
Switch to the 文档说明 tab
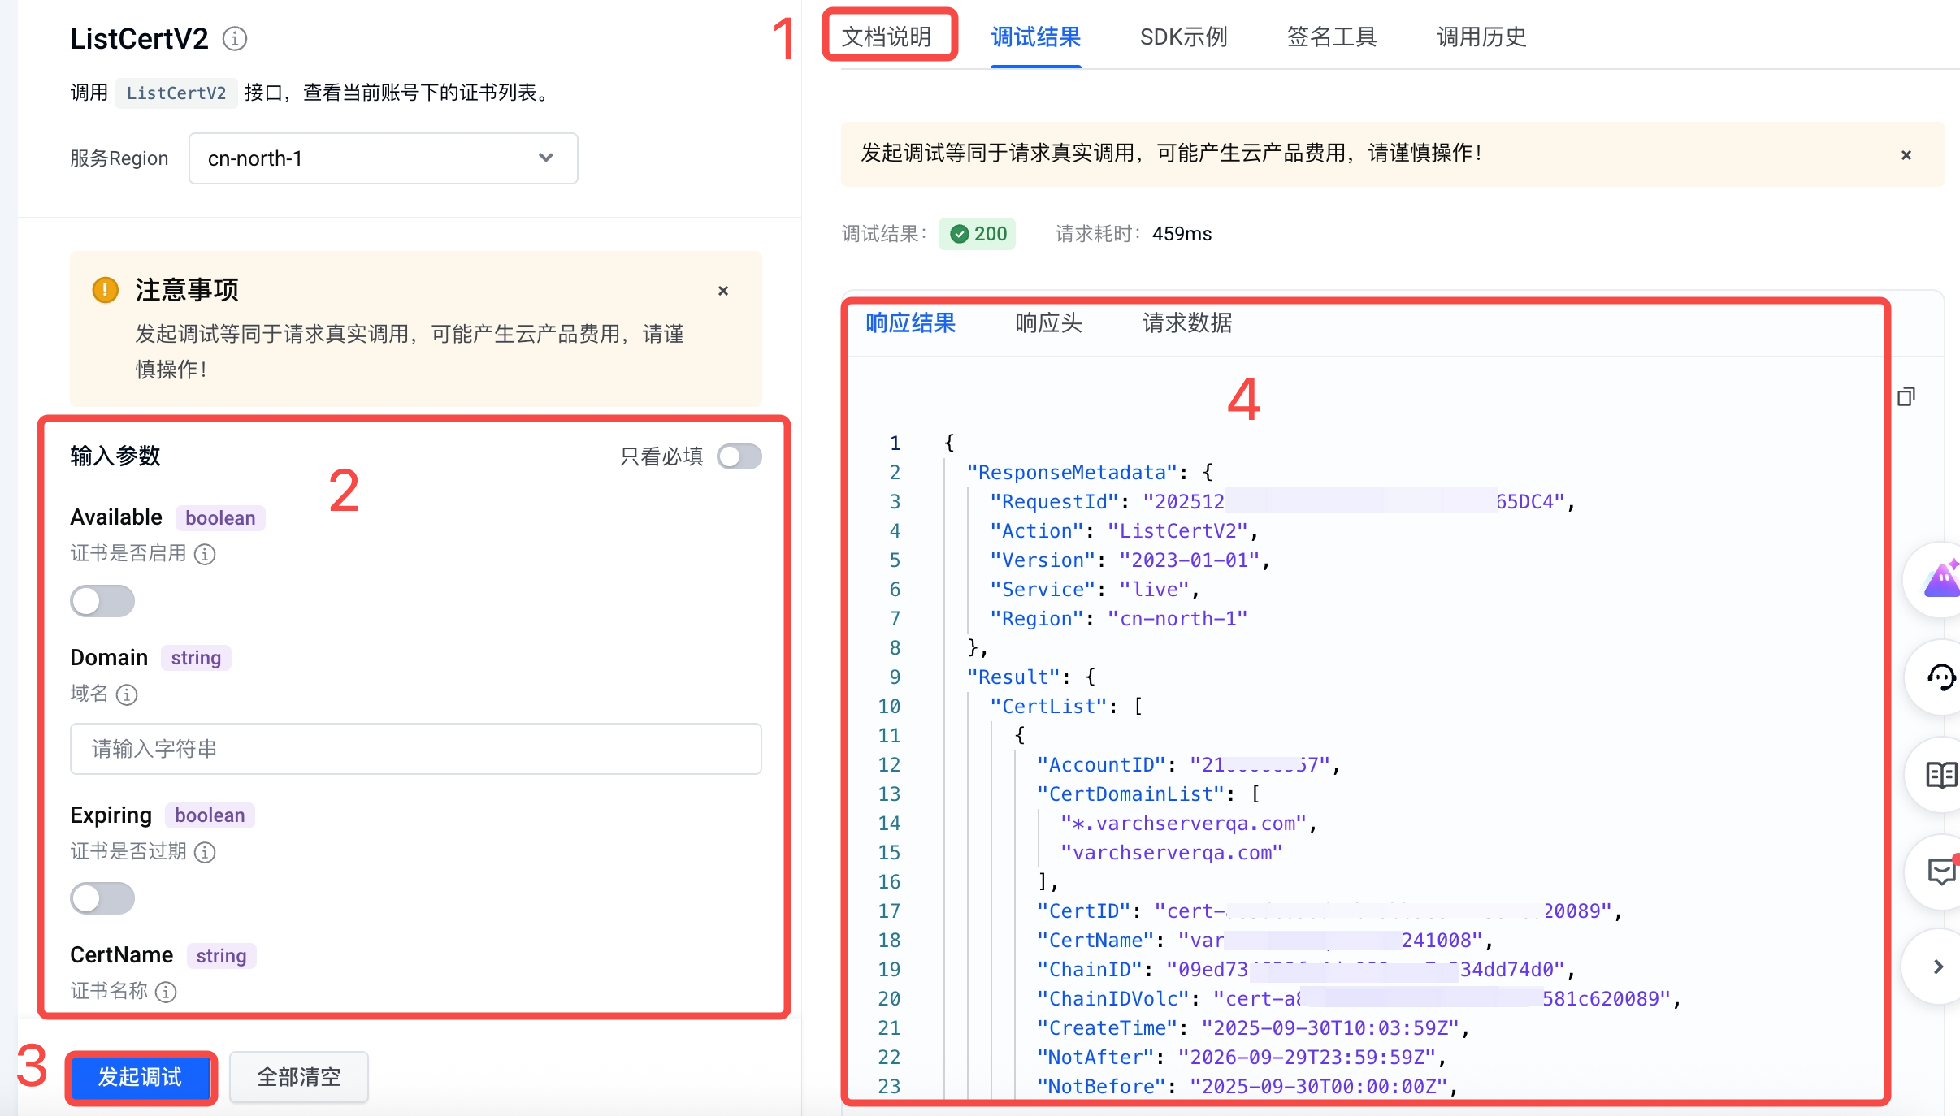point(887,37)
